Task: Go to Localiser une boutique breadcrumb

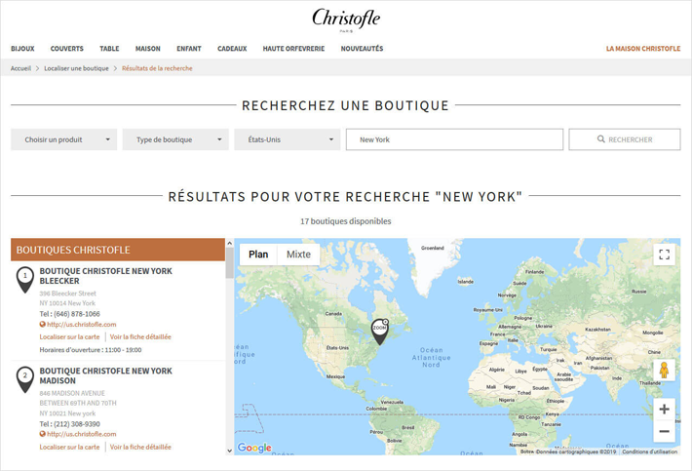Action: tap(76, 68)
